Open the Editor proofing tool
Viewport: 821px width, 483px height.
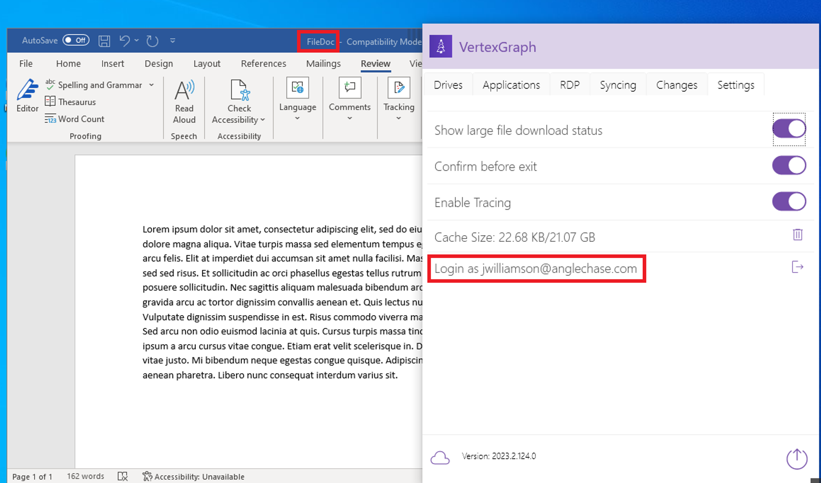pos(27,96)
